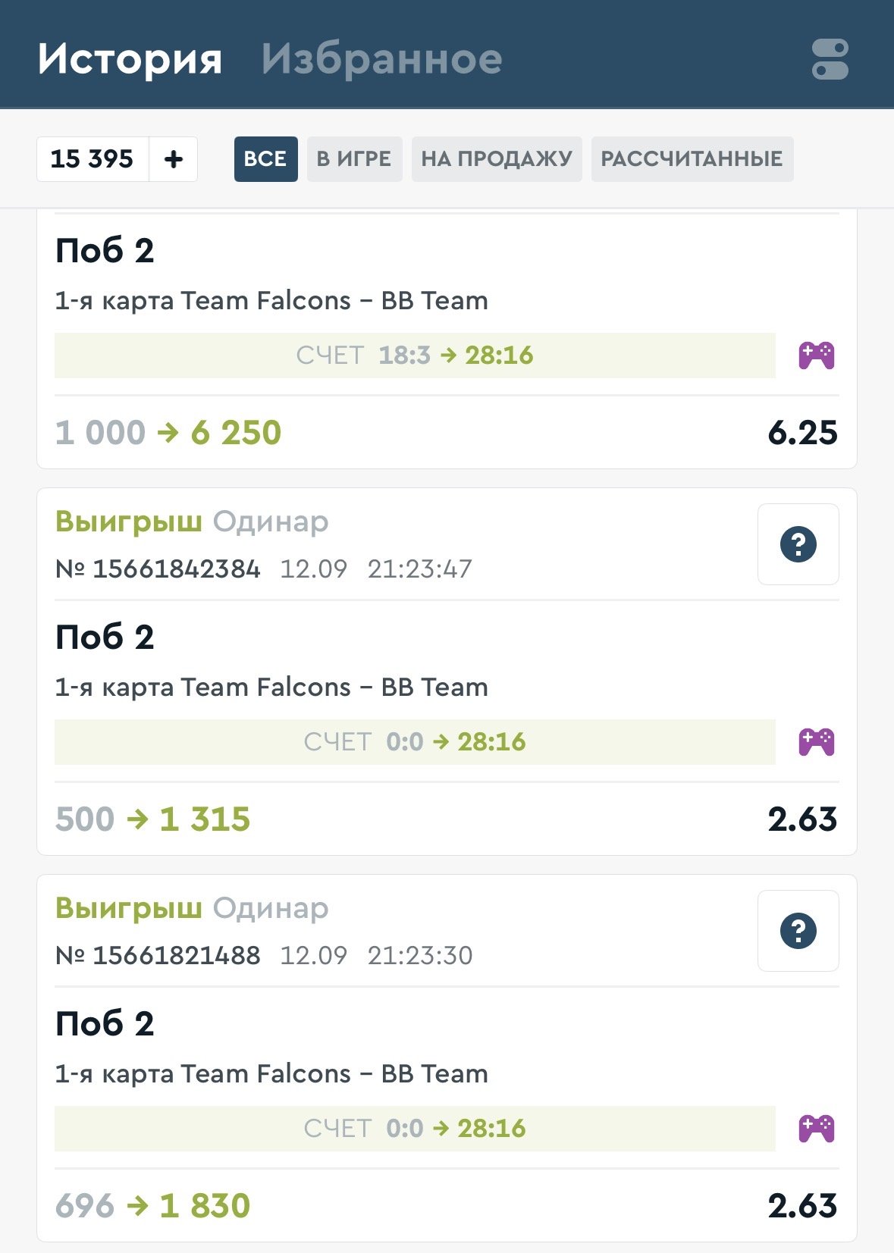Click gamepad icon on the 500 stake bet
The image size is (894, 1253).
coord(816,742)
